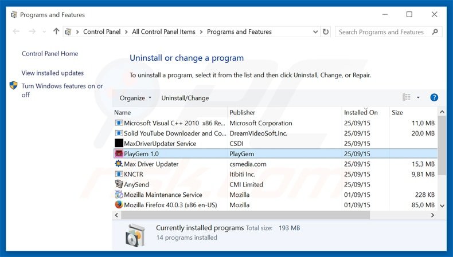This screenshot has height=257, width=453.
Task: Click the forward navigation arrow
Action: tap(32, 31)
